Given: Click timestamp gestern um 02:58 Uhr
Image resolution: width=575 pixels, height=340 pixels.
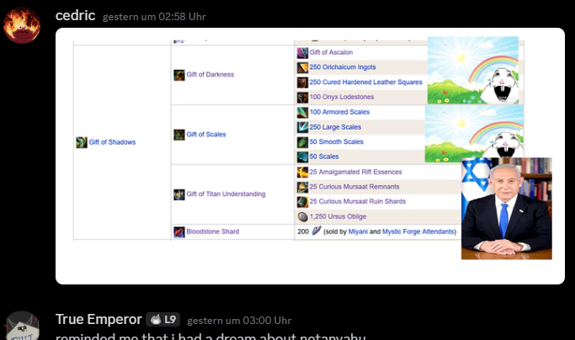Looking at the screenshot, I should pos(154,17).
